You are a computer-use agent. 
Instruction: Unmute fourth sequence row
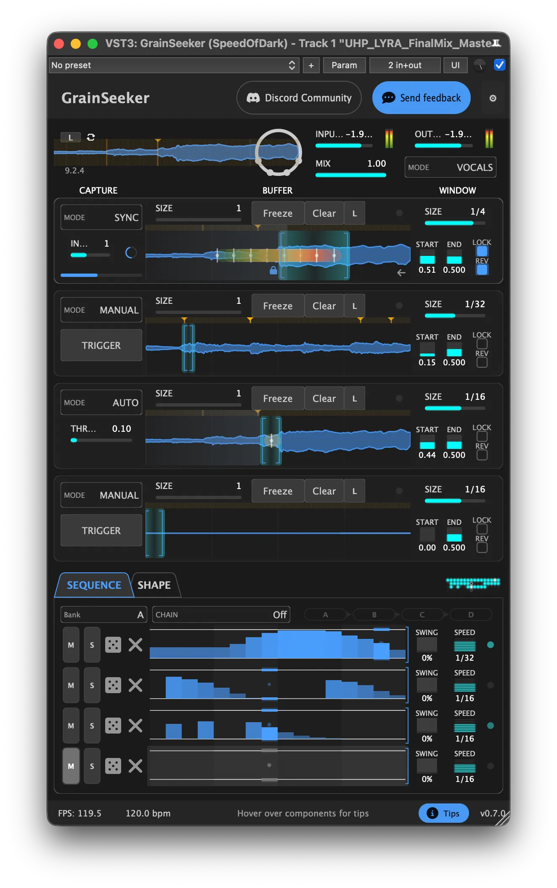tap(71, 766)
